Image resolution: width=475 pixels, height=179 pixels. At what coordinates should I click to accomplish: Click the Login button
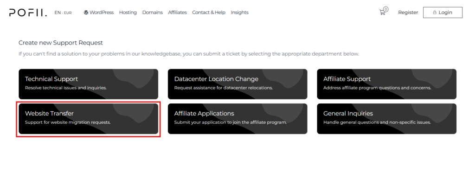[x=443, y=13]
